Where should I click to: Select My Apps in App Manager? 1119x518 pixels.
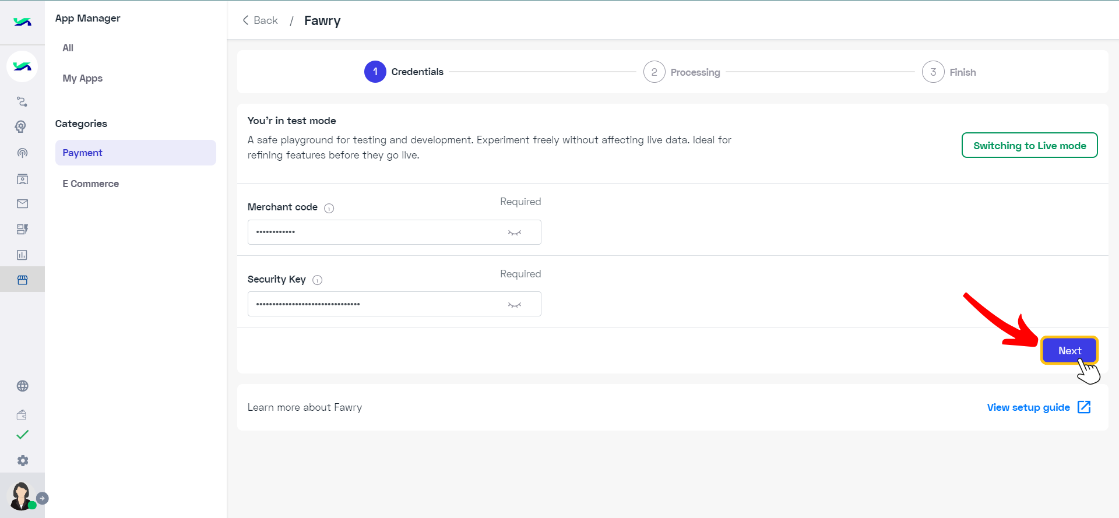point(82,78)
